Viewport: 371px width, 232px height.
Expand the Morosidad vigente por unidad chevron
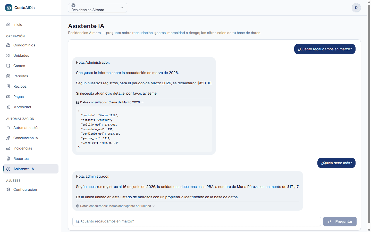(154, 206)
